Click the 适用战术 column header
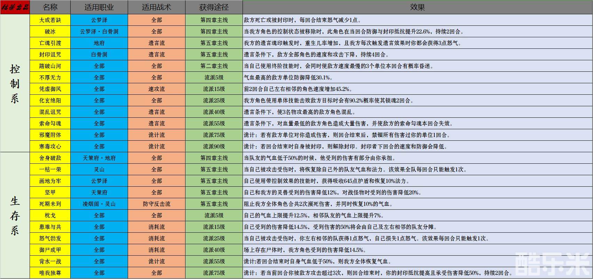 tap(156, 7)
